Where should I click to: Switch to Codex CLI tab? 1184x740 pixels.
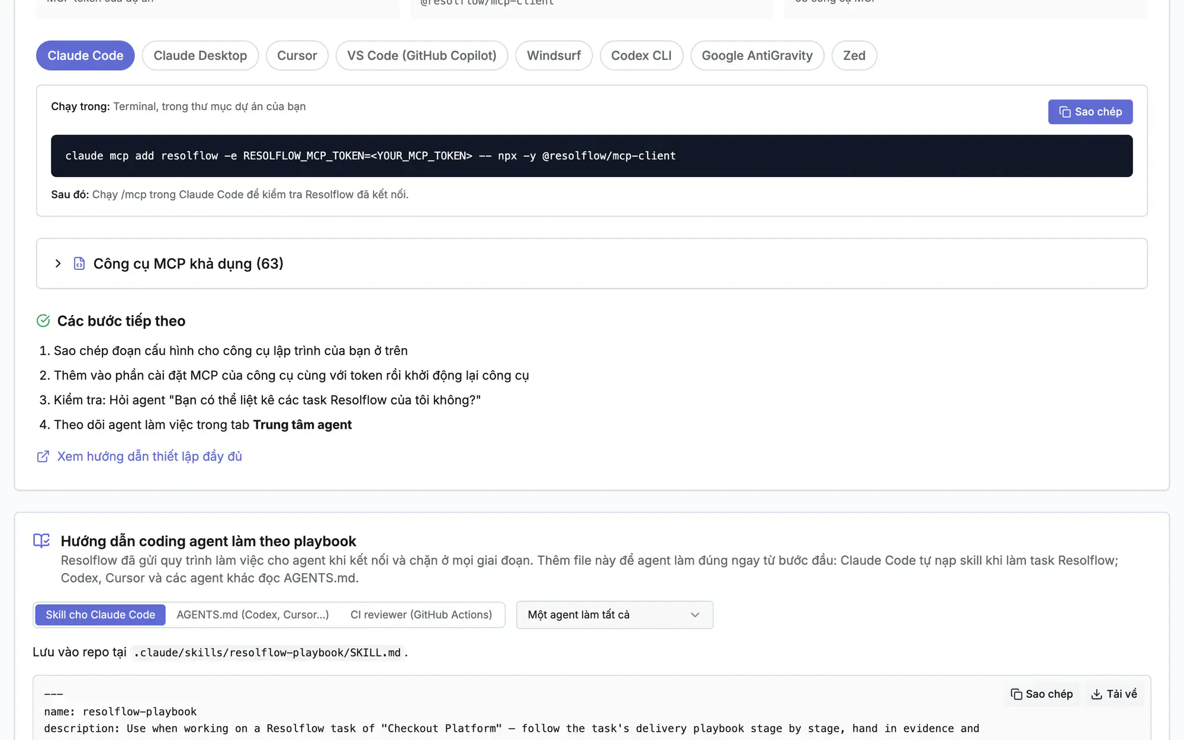[641, 56]
